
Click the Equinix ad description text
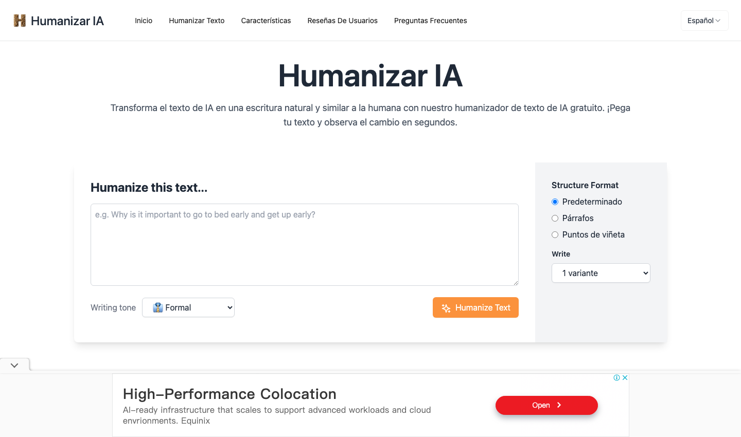pos(277,415)
